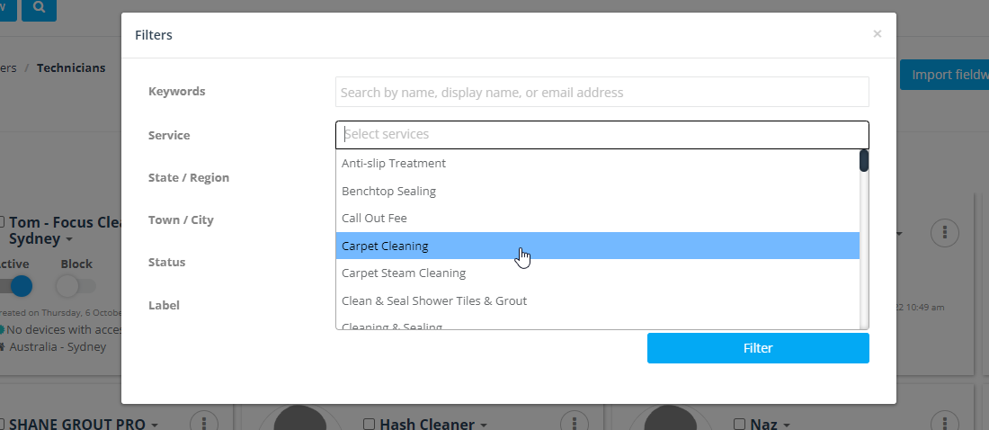Viewport: 989px width, 430px height.
Task: Check the Hash Cleaner checkbox
Action: point(370,424)
